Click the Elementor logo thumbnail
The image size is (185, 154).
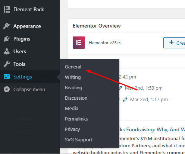[79, 42]
